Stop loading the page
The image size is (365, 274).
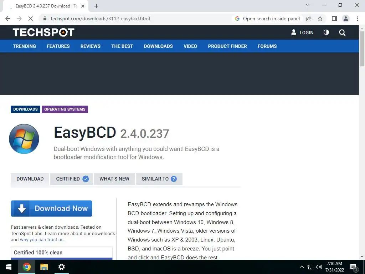click(x=31, y=19)
